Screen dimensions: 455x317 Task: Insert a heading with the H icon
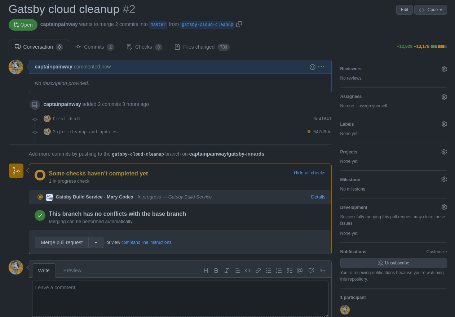point(206,271)
